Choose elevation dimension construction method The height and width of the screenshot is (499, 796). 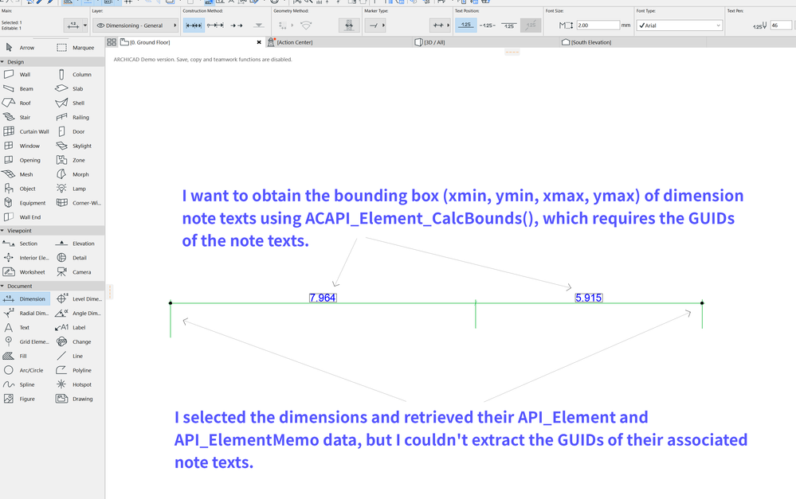click(259, 25)
